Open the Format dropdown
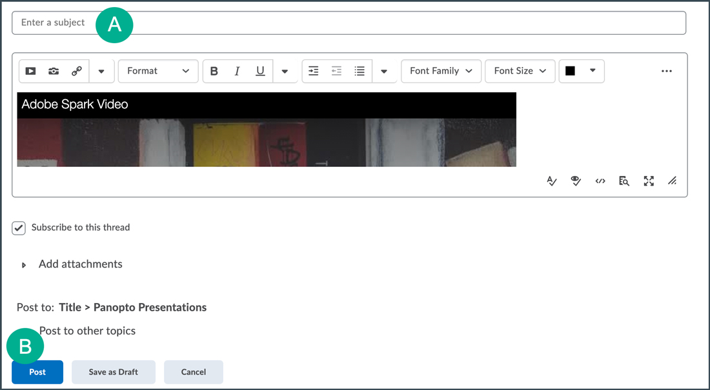The width and height of the screenshot is (710, 390). [x=158, y=71]
